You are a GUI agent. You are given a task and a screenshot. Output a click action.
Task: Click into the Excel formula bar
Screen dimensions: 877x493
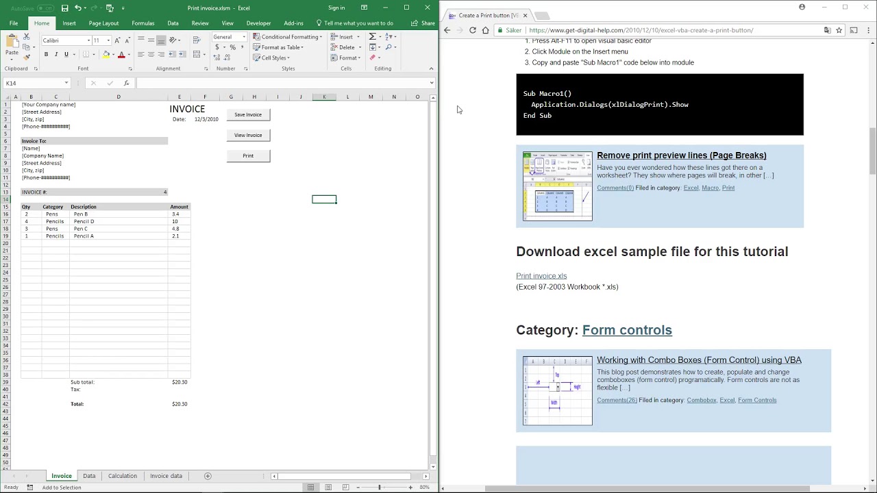(284, 83)
